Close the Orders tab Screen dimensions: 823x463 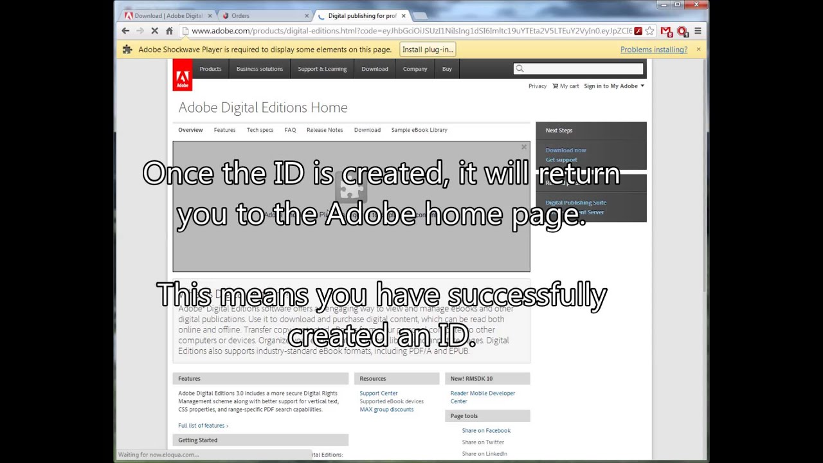306,15
